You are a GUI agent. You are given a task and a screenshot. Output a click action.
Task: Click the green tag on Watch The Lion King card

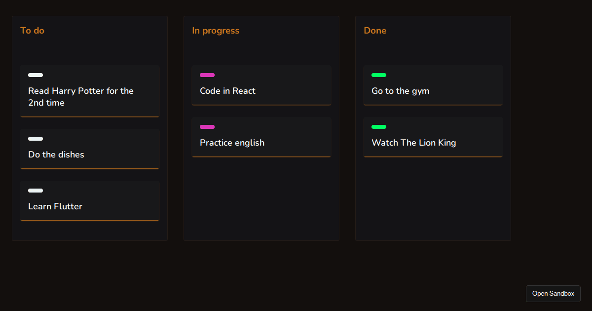point(379,127)
